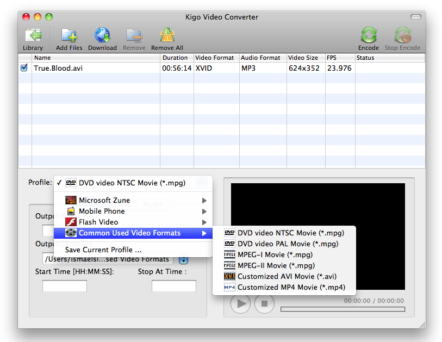The image size is (442, 342).
Task: Sort by the Video Size column header
Action: (x=306, y=58)
